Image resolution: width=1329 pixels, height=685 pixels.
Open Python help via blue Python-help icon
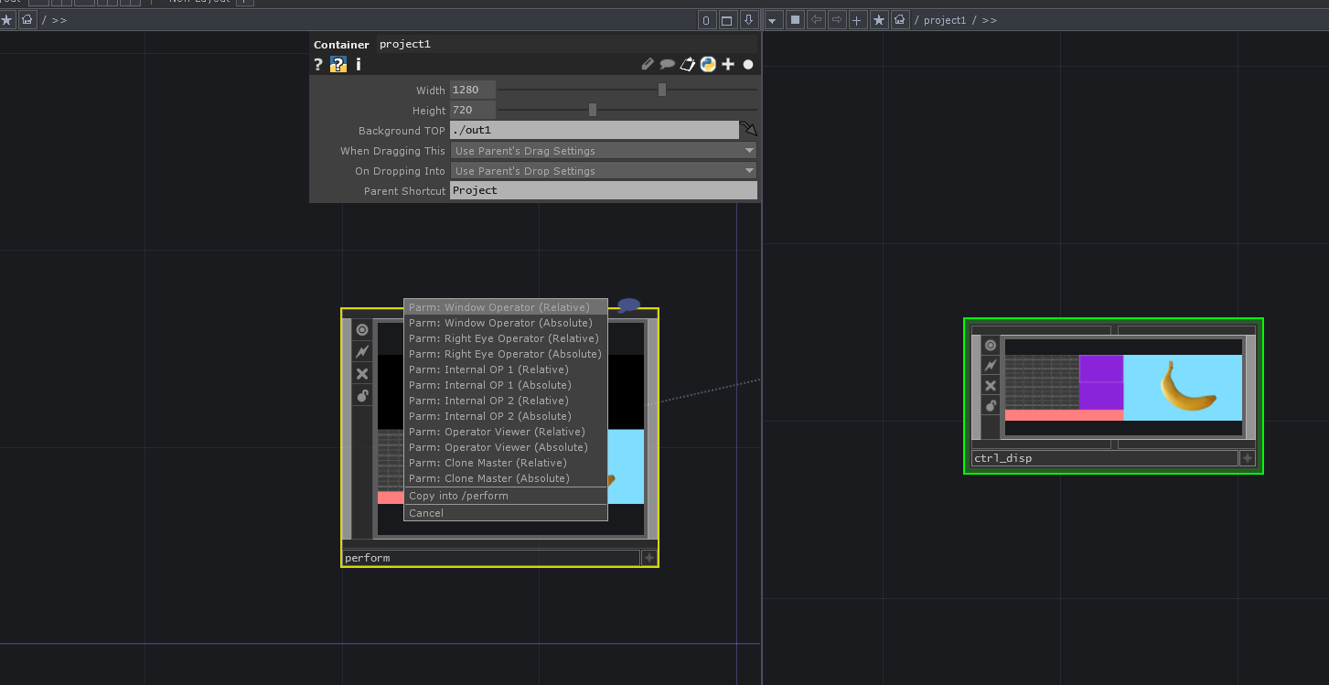(338, 64)
